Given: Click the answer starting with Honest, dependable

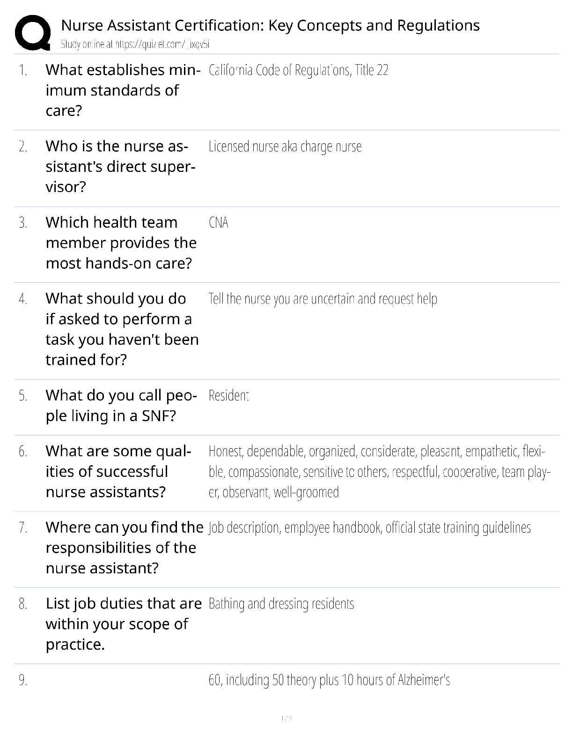Looking at the screenshot, I should 379,471.
